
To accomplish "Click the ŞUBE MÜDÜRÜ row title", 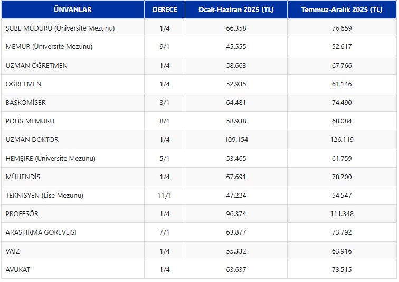I will pyautogui.click(x=60, y=28).
